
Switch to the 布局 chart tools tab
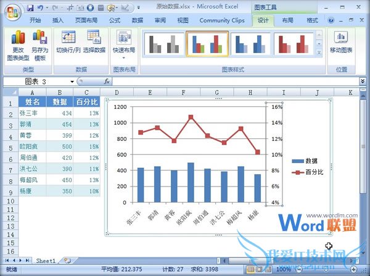(x=287, y=20)
